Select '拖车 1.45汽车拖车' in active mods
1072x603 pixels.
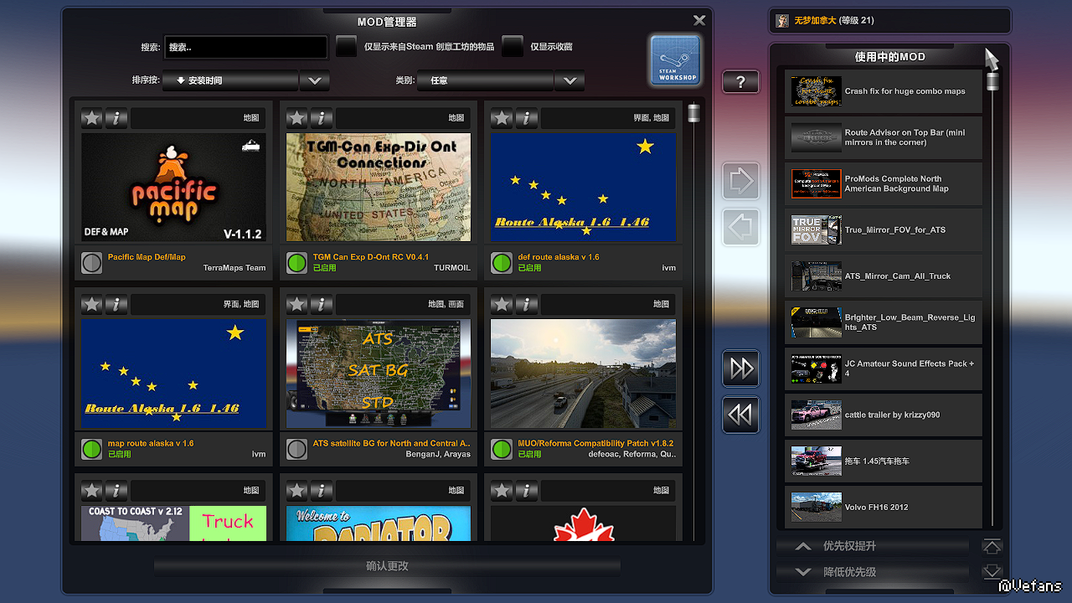(884, 461)
